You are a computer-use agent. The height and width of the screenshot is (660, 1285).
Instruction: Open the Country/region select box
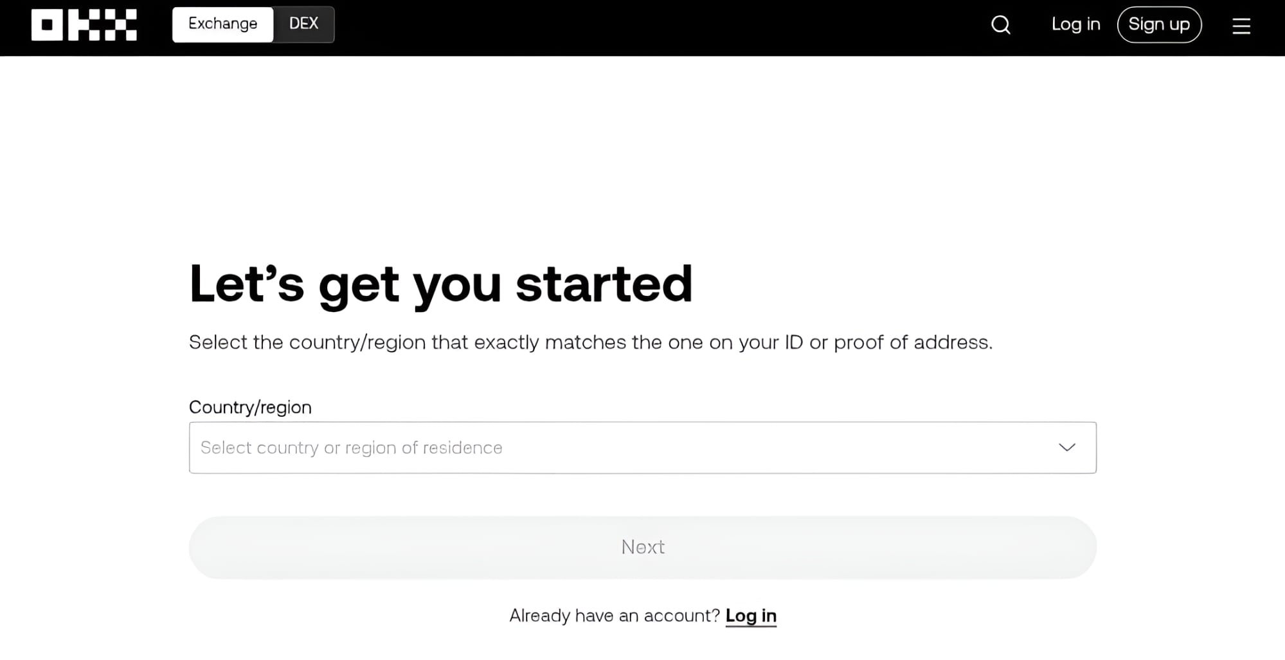(x=642, y=448)
